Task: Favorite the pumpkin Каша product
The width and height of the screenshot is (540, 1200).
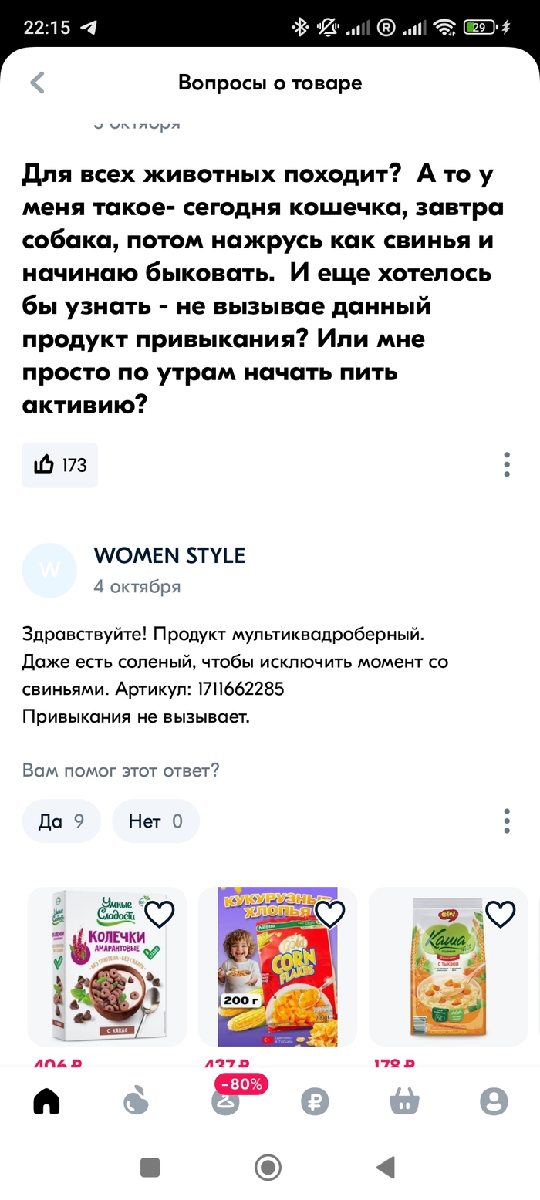Action: click(x=501, y=914)
